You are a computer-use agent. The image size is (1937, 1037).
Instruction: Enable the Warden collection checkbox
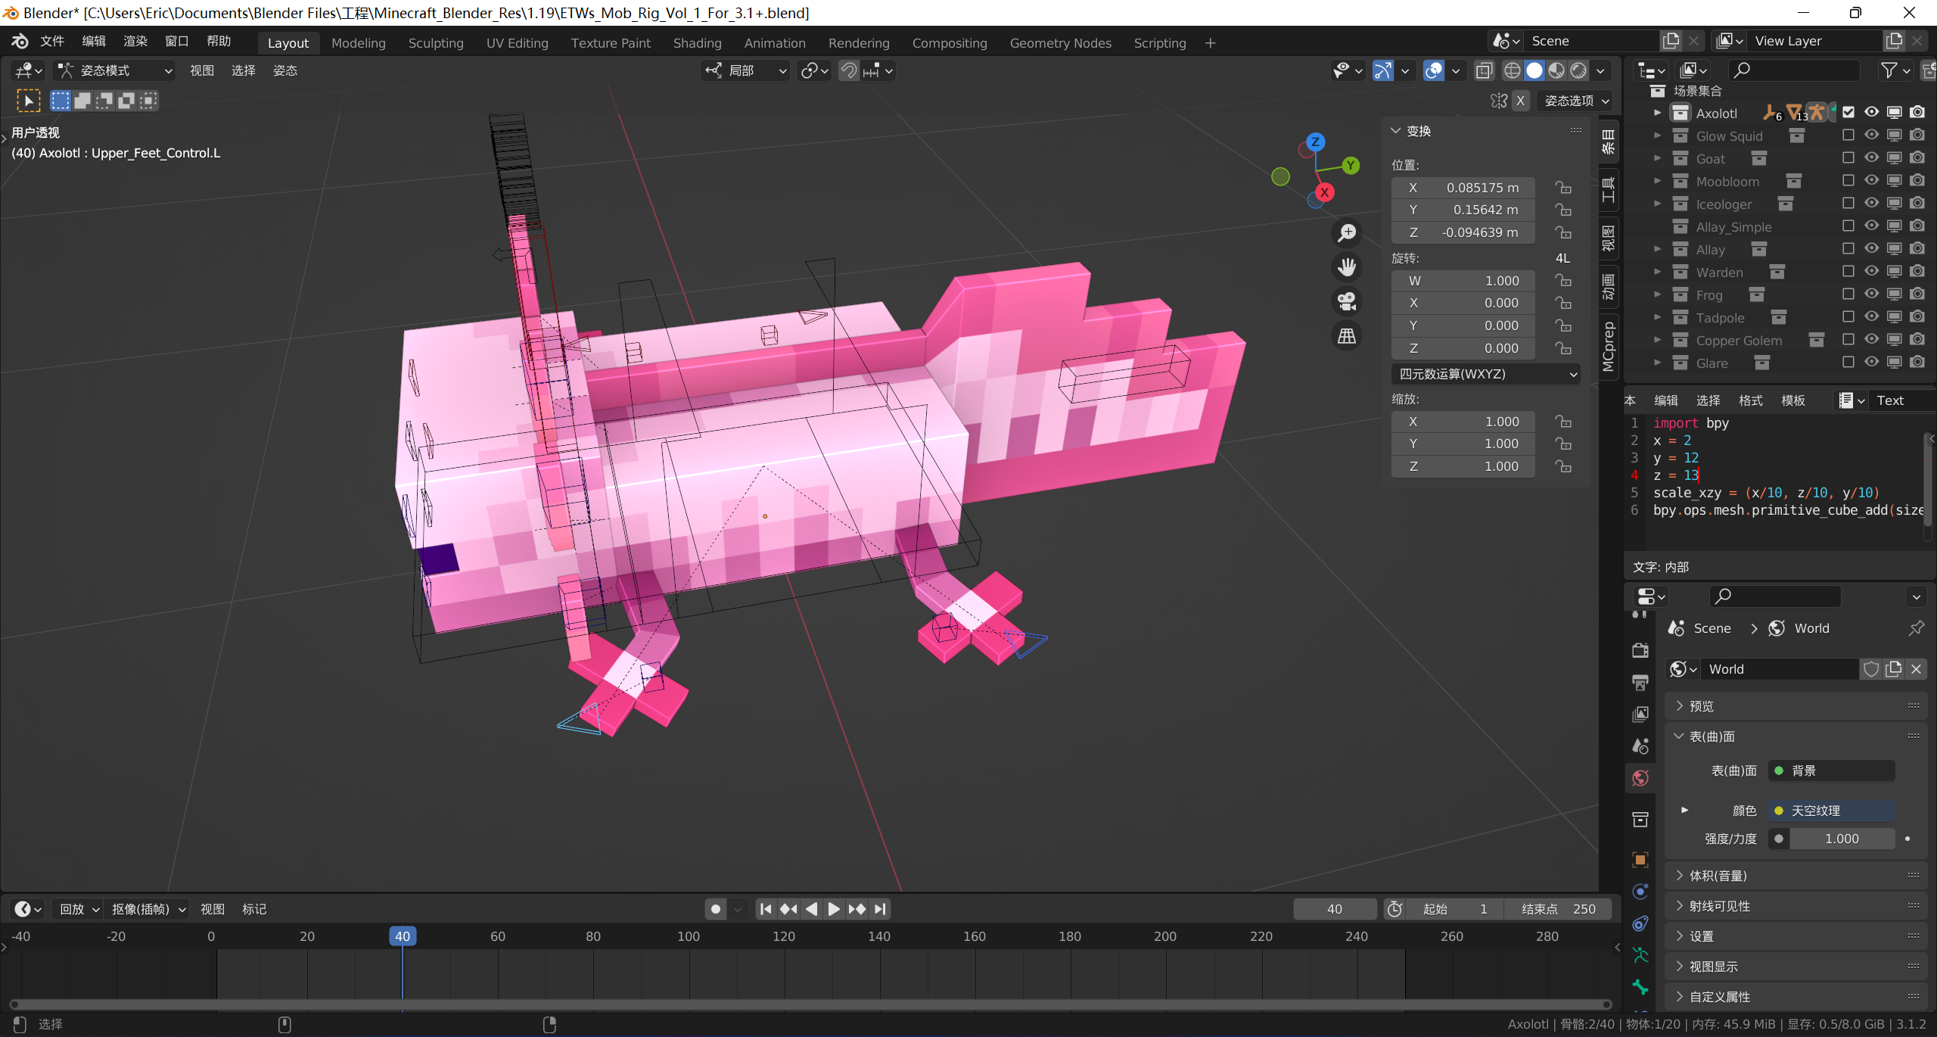point(1848,272)
